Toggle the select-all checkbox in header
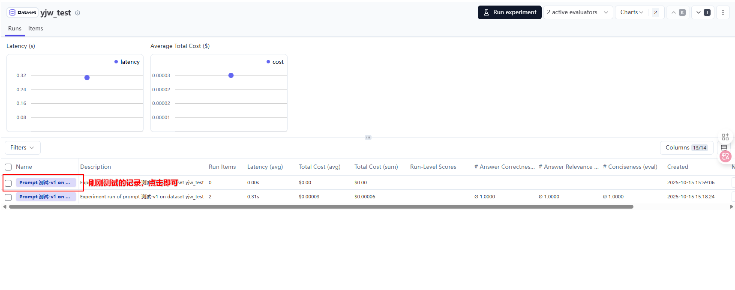735x290 pixels. click(x=8, y=167)
